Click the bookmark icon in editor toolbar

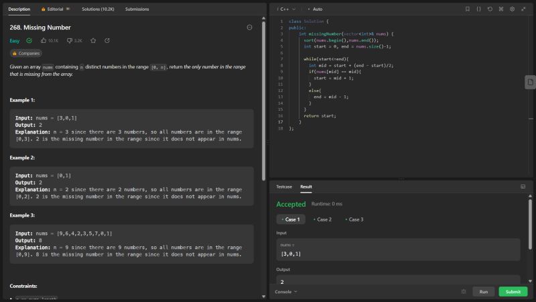[468, 9]
